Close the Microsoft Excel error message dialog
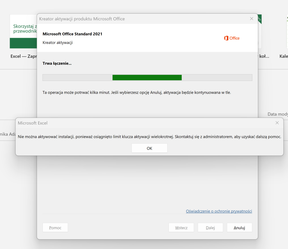The height and width of the screenshot is (249, 288). tap(277, 123)
